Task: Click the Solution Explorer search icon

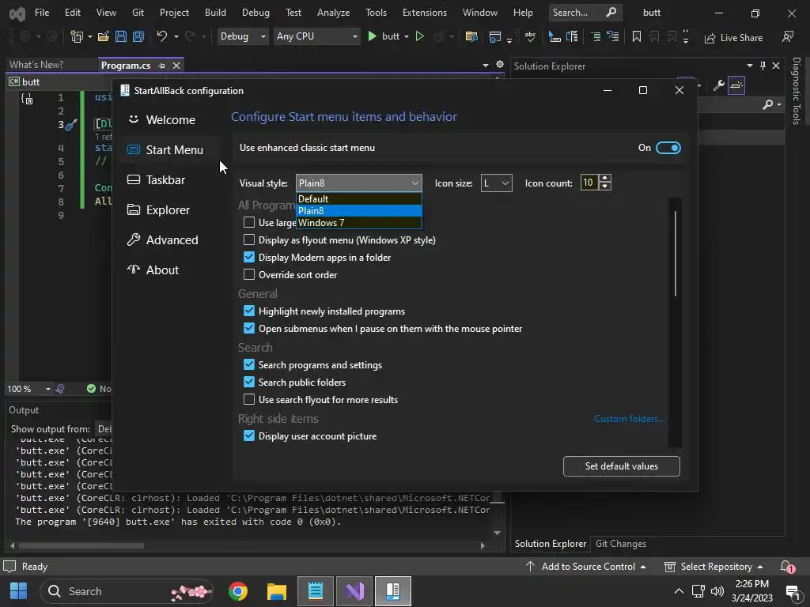Action: click(768, 105)
